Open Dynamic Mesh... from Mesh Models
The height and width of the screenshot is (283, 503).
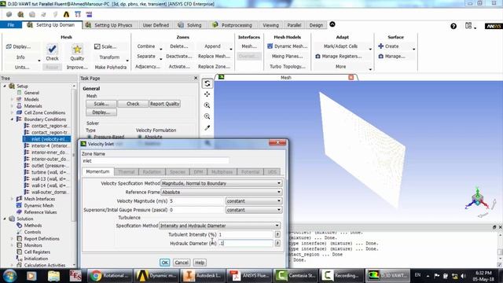tap(287, 46)
